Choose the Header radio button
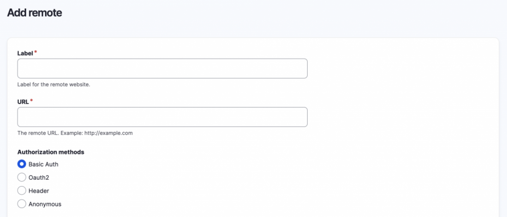Viewport: 507px width, 217px height. tap(22, 191)
